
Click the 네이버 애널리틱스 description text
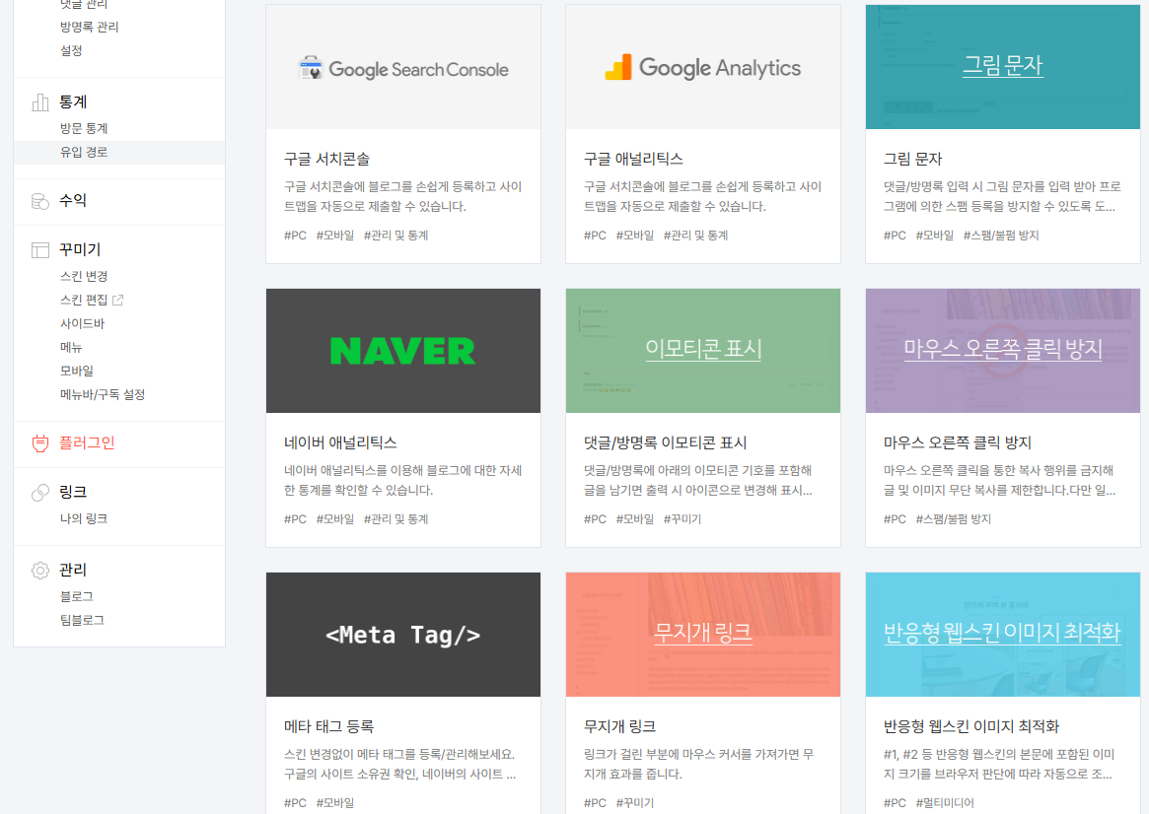[x=403, y=480]
